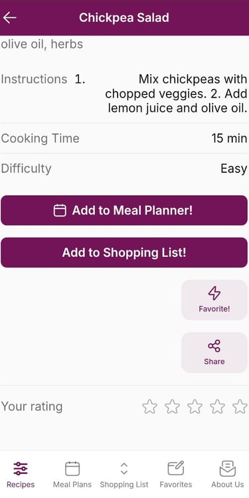This screenshot has height=498, width=249.
Task: Open Favorites pencil-note icon
Action: 176,469
